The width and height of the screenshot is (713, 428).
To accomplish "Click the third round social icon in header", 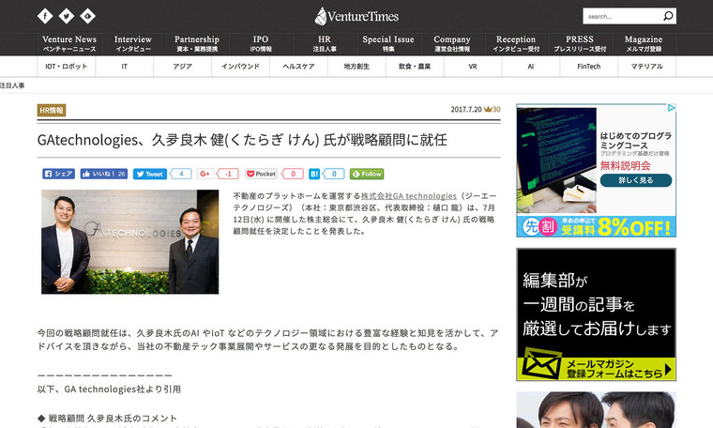I will point(87,16).
